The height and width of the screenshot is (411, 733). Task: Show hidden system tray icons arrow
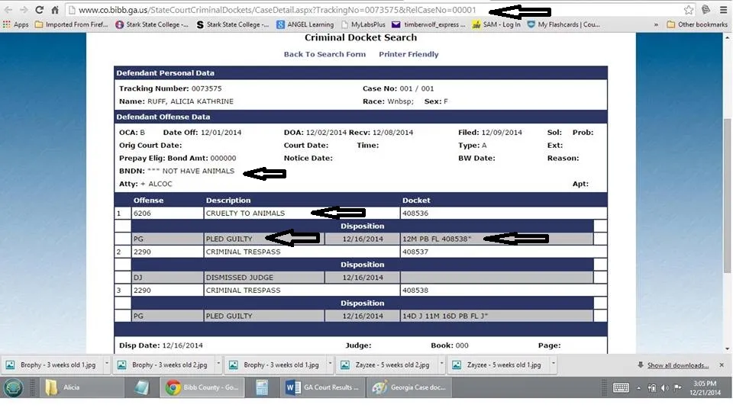[638, 387]
